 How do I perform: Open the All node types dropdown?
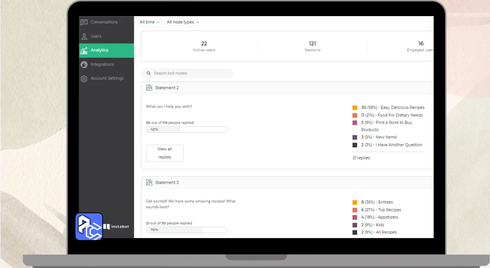click(x=183, y=22)
